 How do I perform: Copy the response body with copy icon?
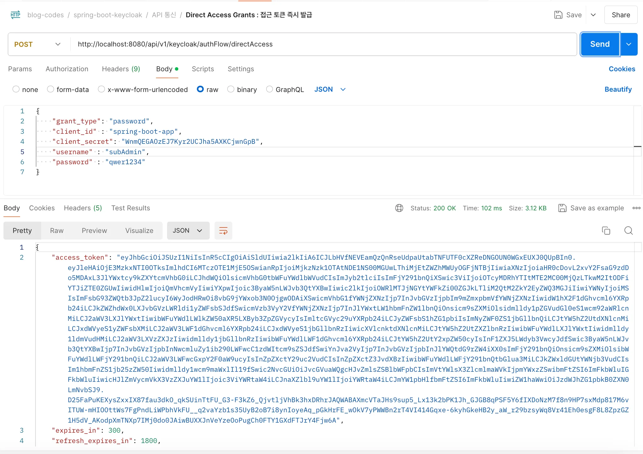[605, 230]
